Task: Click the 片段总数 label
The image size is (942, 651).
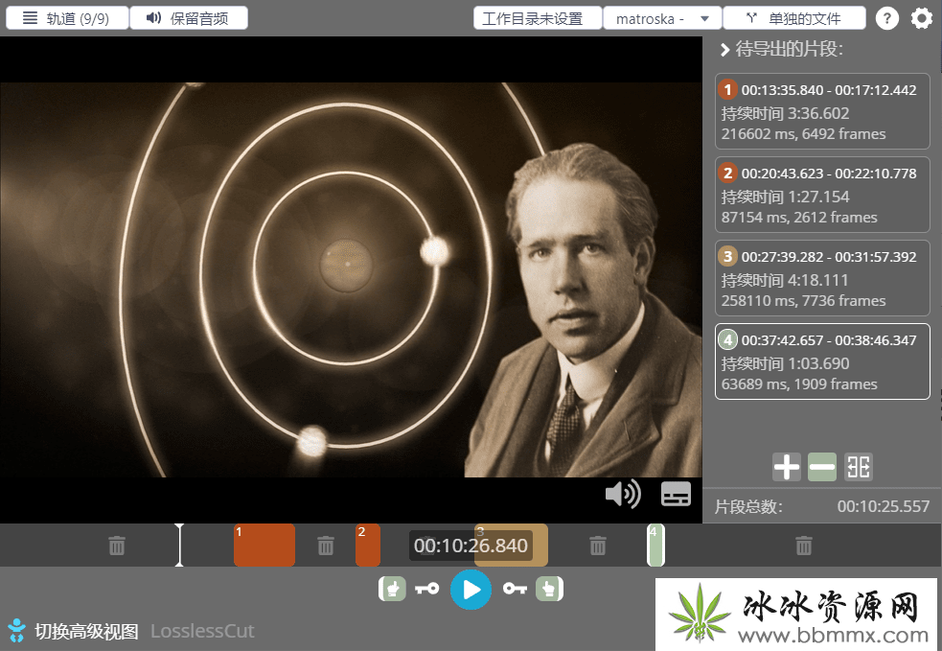Action: (748, 507)
